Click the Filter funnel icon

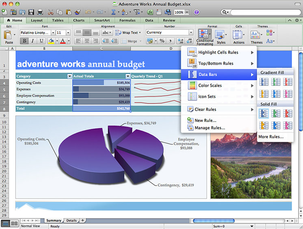coord(136,12)
